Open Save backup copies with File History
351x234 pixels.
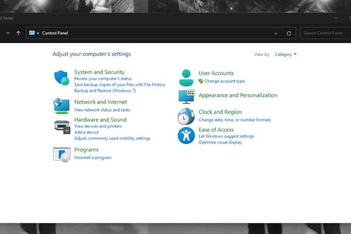click(x=120, y=85)
